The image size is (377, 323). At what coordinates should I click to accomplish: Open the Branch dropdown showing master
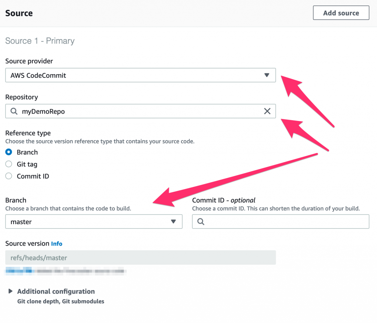click(x=94, y=222)
